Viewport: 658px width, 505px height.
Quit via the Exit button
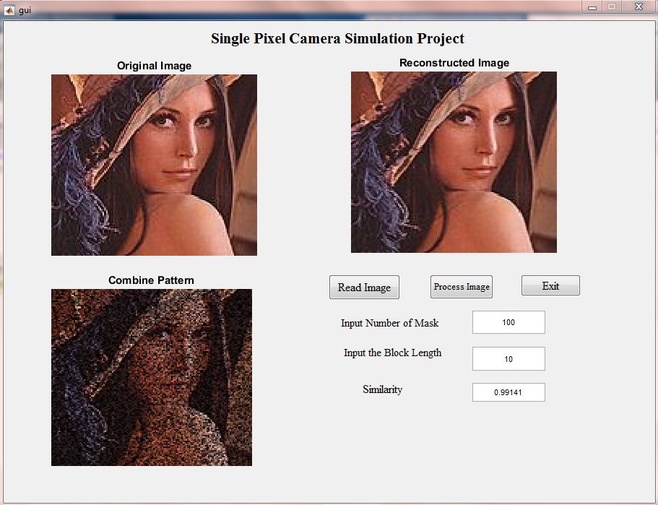click(x=550, y=285)
